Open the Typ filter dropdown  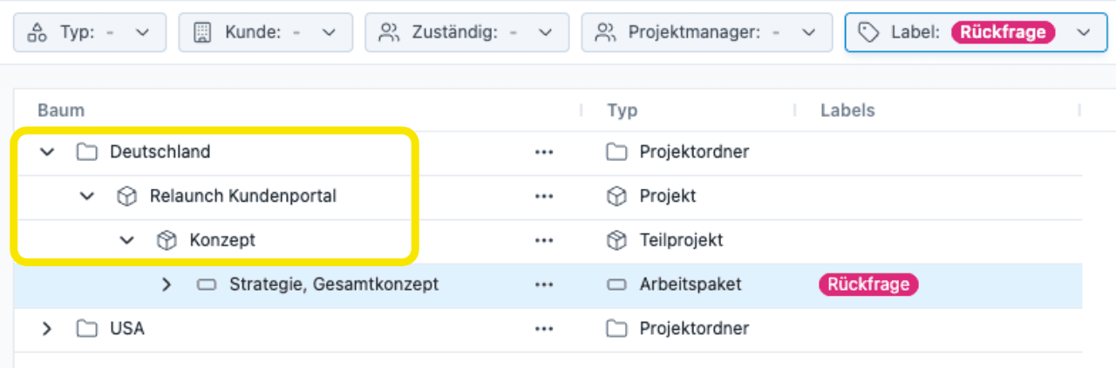(x=90, y=32)
